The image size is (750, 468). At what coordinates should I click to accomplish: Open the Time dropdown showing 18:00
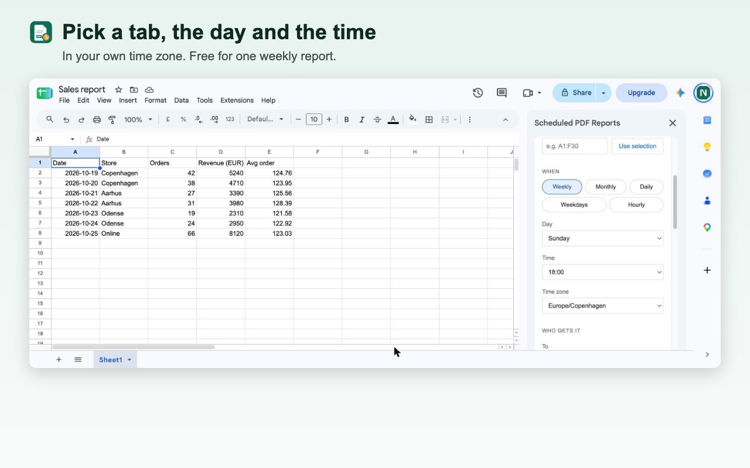(603, 272)
